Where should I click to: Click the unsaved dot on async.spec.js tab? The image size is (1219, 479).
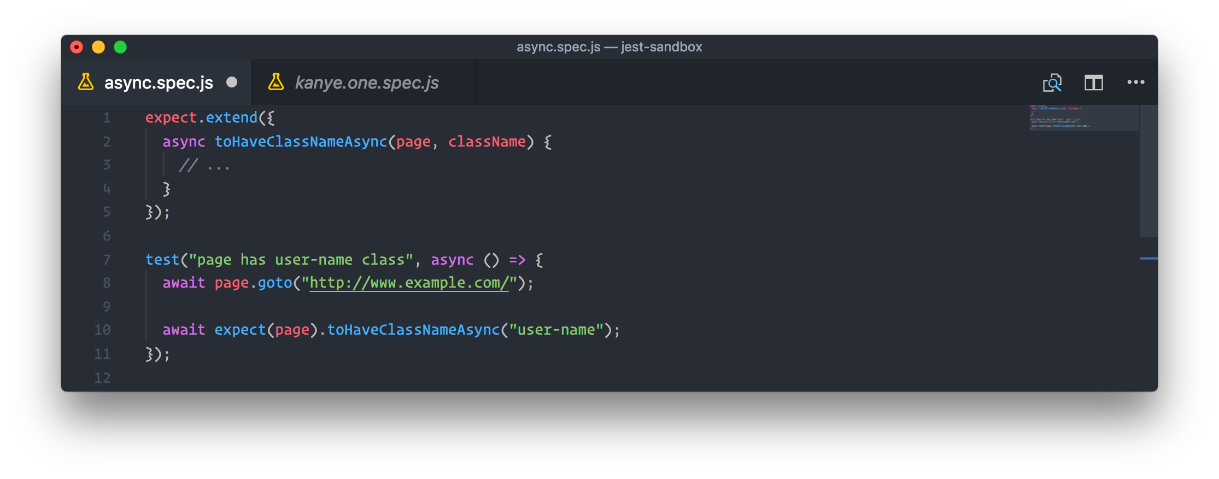click(x=232, y=82)
